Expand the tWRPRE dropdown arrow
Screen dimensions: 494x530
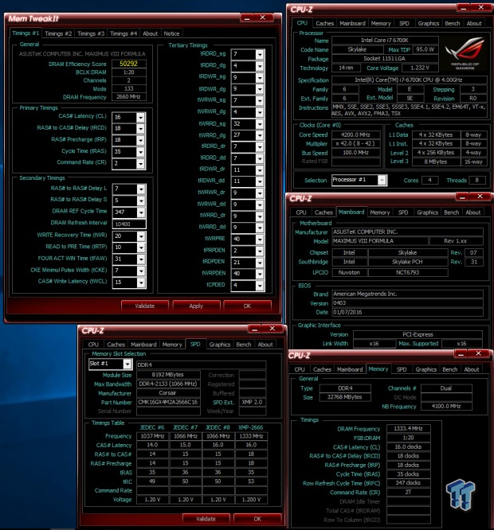(x=260, y=240)
